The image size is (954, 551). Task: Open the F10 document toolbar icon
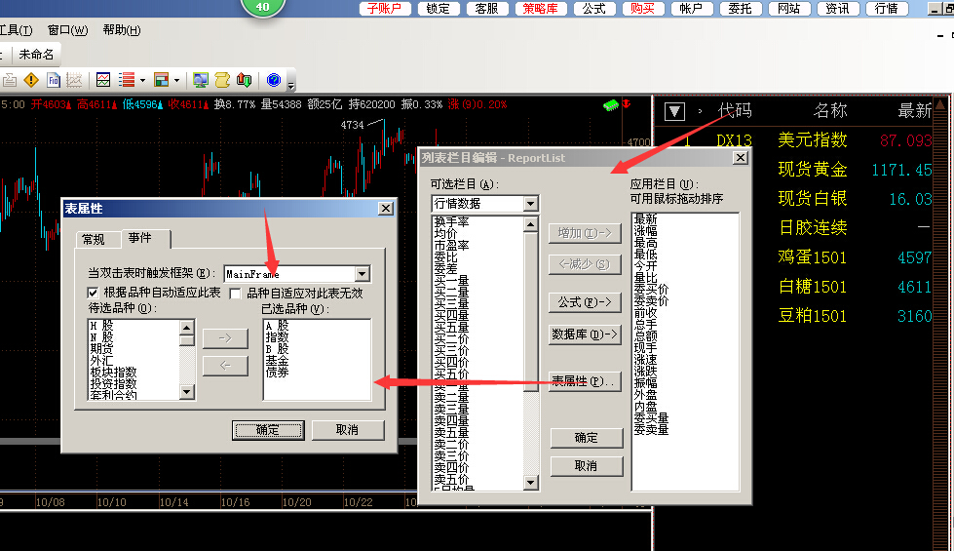pyautogui.click(x=53, y=80)
